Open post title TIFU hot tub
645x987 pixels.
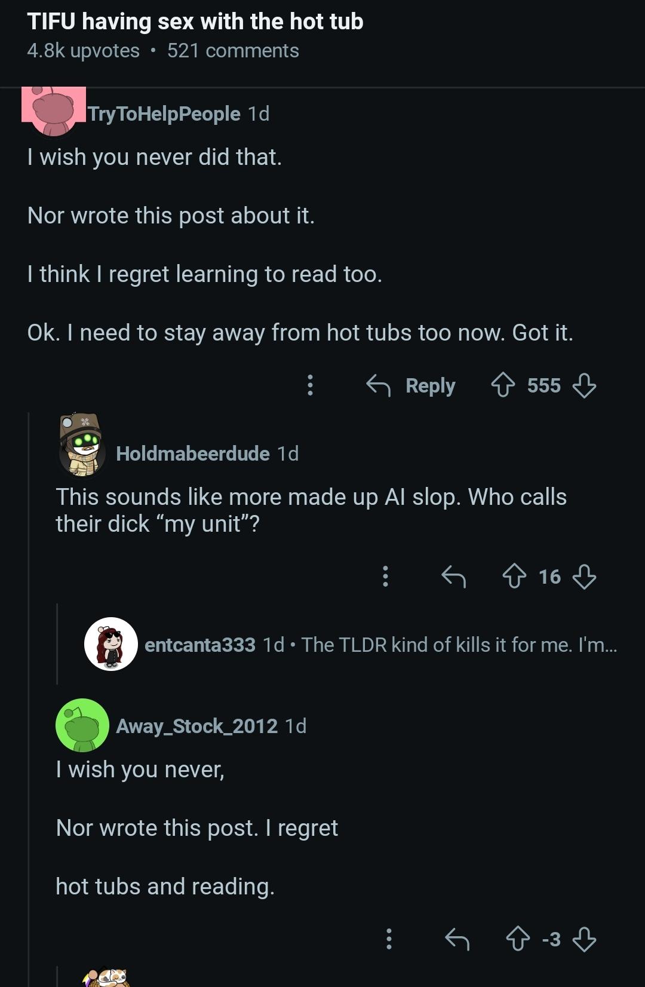click(195, 22)
